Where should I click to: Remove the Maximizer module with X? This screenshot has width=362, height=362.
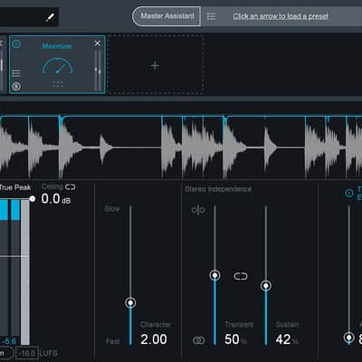(x=98, y=43)
